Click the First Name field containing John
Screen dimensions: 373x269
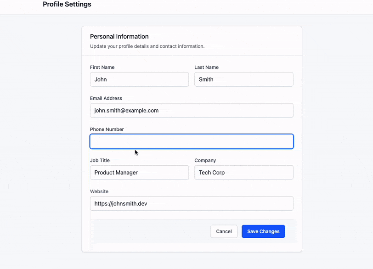(139, 79)
